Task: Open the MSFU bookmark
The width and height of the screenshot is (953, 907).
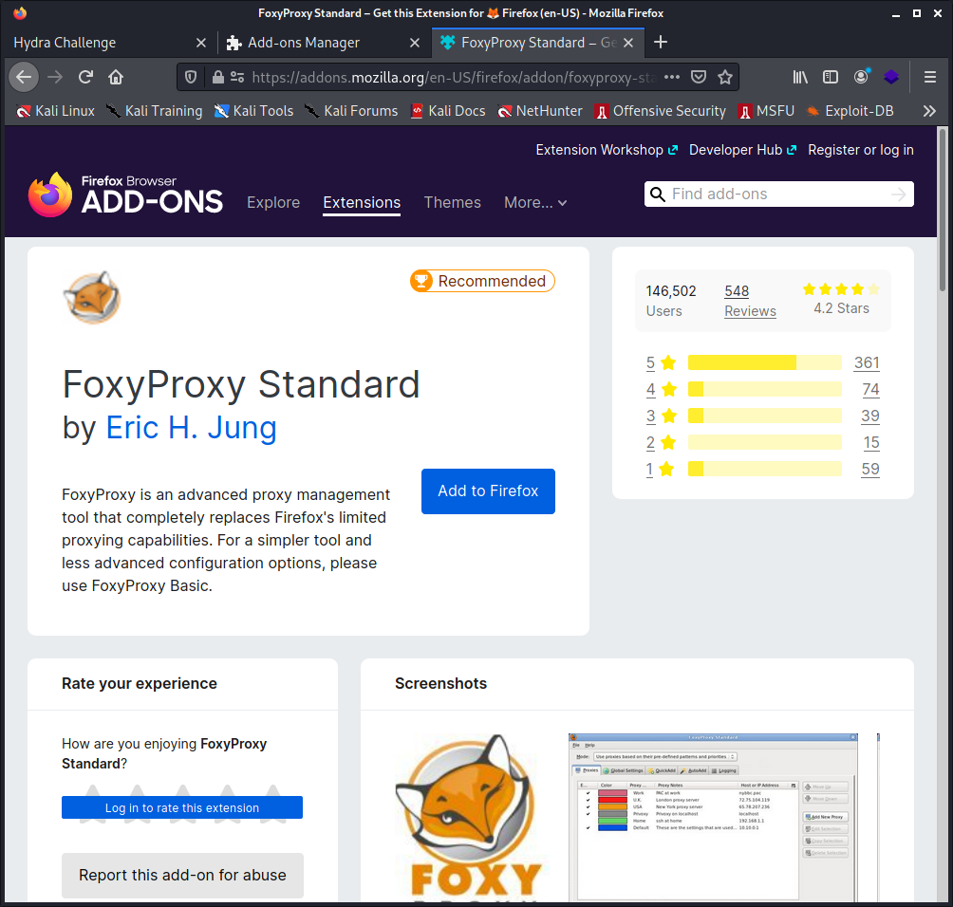Action: (x=766, y=111)
